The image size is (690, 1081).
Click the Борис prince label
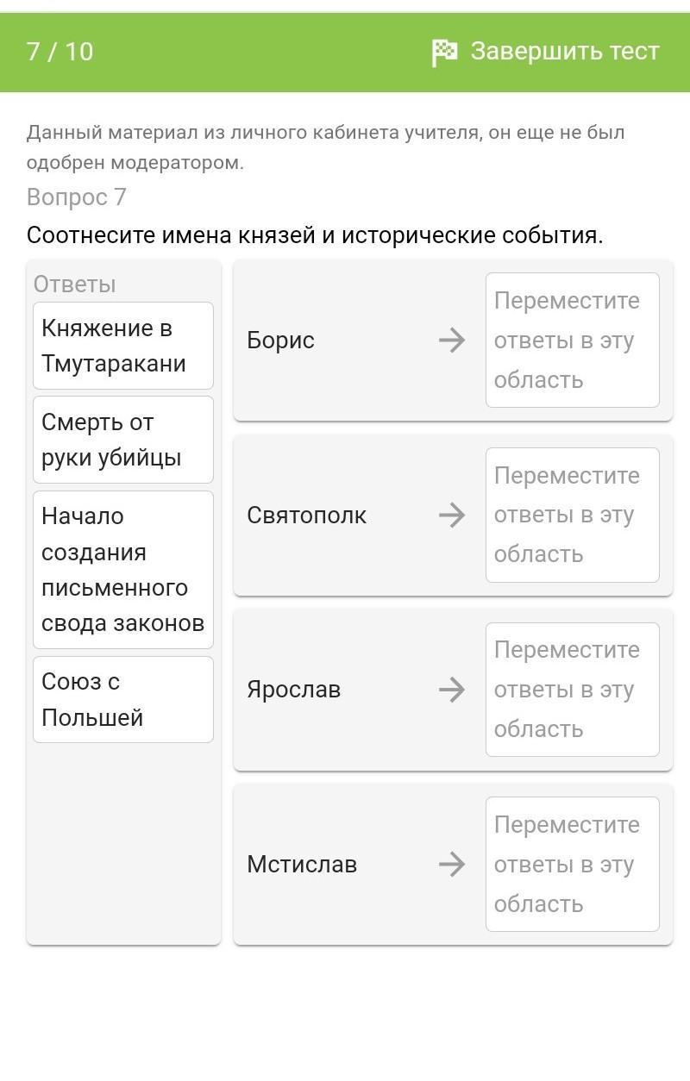tap(280, 341)
